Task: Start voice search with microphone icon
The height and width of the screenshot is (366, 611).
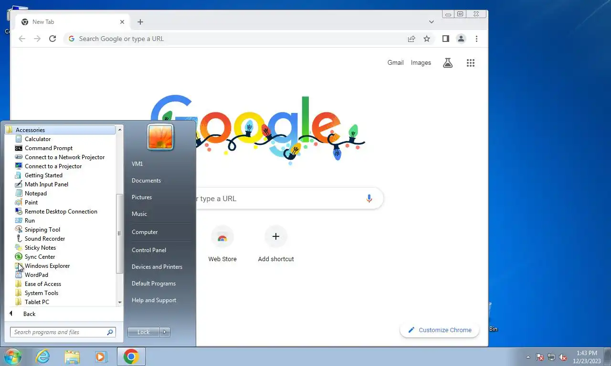Action: pyautogui.click(x=369, y=199)
